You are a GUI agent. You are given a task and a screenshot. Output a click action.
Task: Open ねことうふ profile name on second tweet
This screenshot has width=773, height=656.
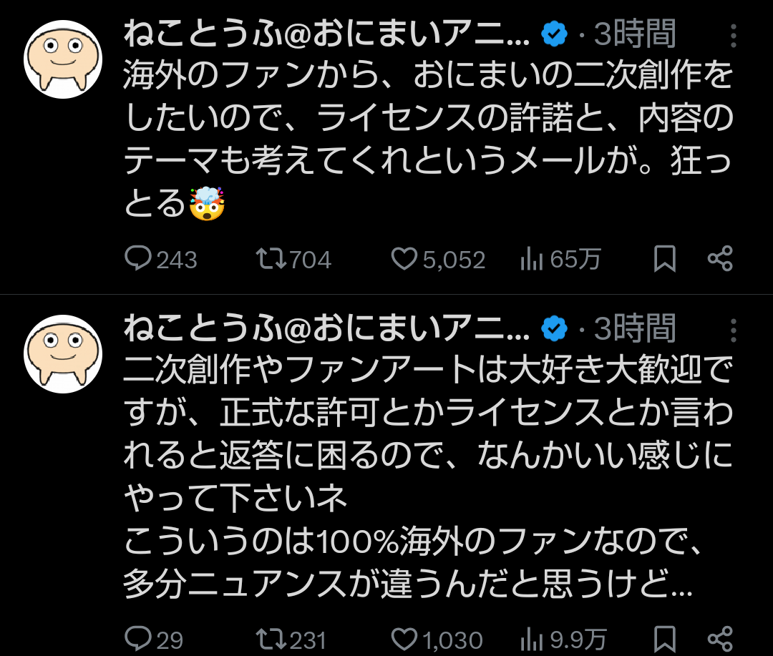326,329
